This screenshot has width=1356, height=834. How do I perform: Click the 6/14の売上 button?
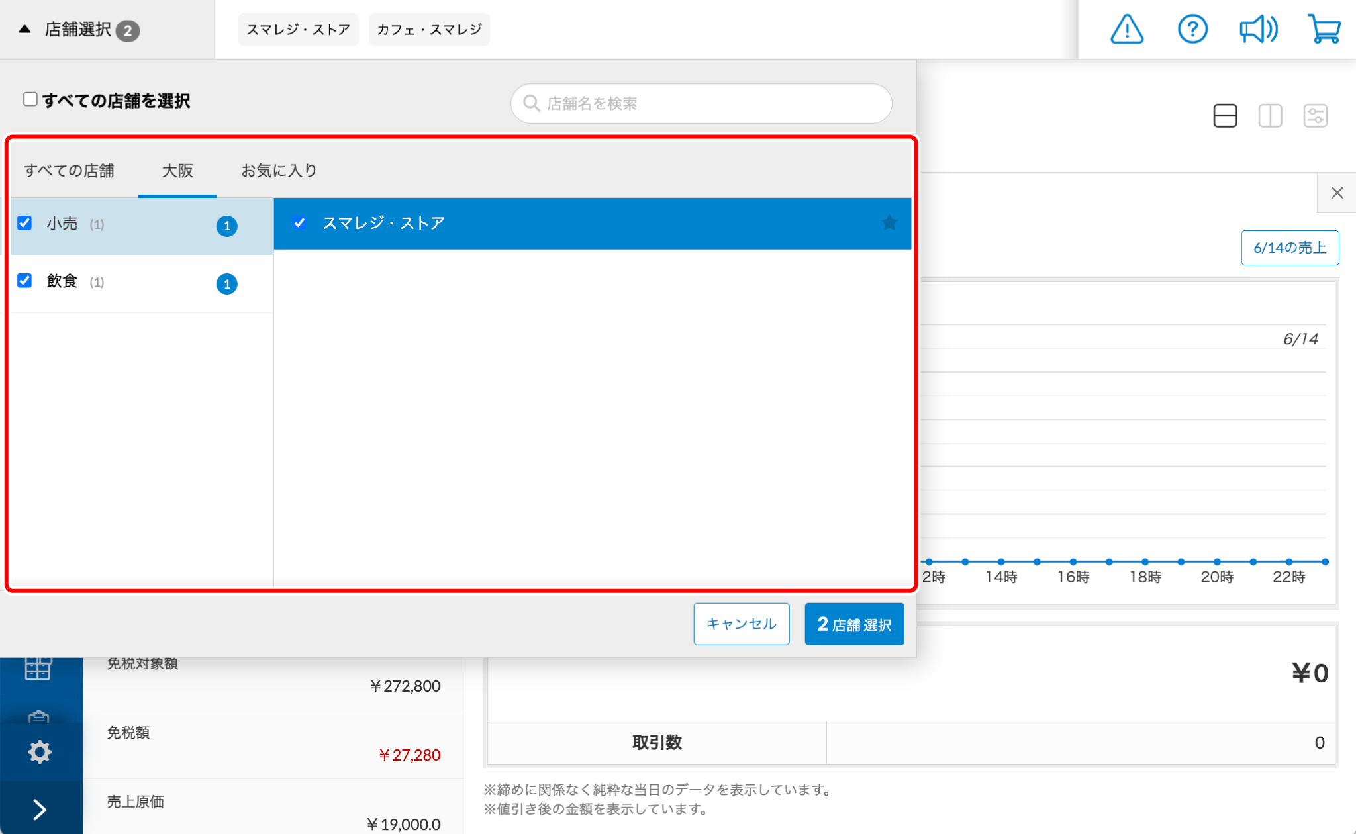pos(1289,248)
